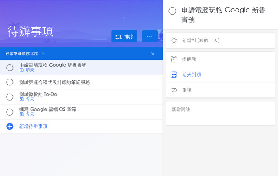
Task: Click 新增待辦事項 to add a task
Action: [x=33, y=126]
